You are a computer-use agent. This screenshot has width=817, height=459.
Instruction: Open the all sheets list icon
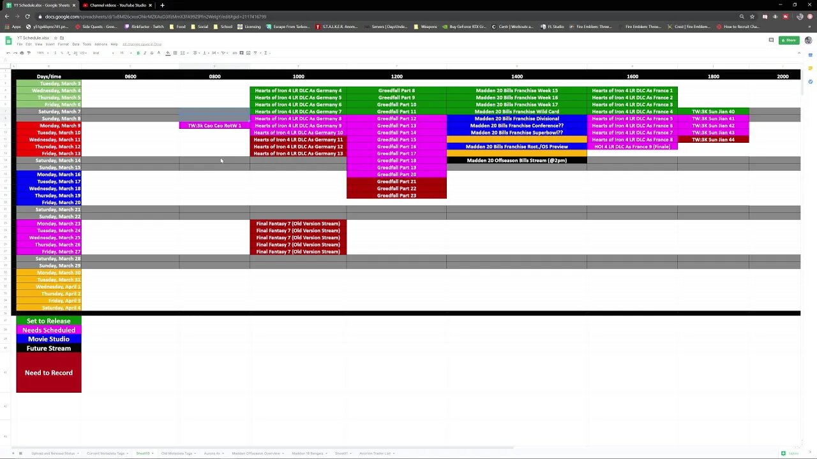pos(20,453)
